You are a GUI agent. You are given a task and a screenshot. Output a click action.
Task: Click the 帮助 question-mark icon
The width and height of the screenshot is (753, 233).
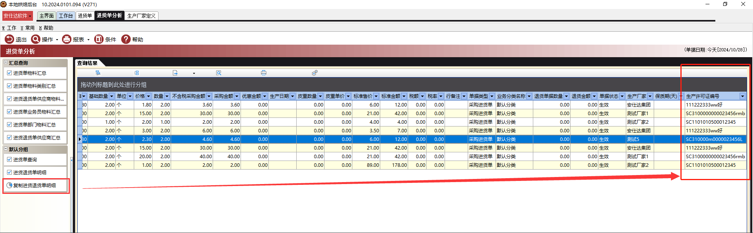click(x=126, y=39)
